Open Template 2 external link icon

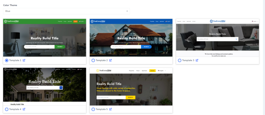click(x=111, y=60)
